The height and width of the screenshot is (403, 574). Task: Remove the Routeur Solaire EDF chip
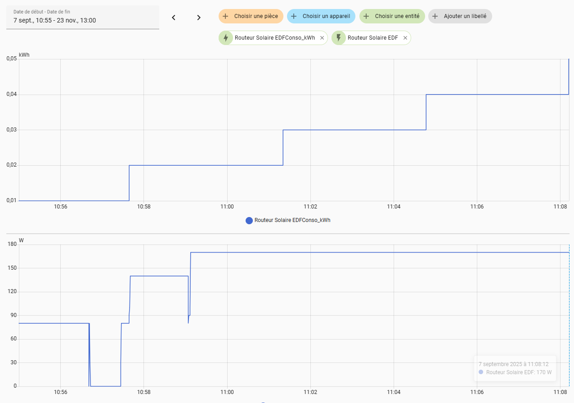pos(405,38)
